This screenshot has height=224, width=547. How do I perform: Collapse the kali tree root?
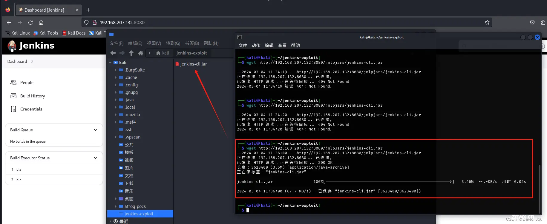coord(110,63)
